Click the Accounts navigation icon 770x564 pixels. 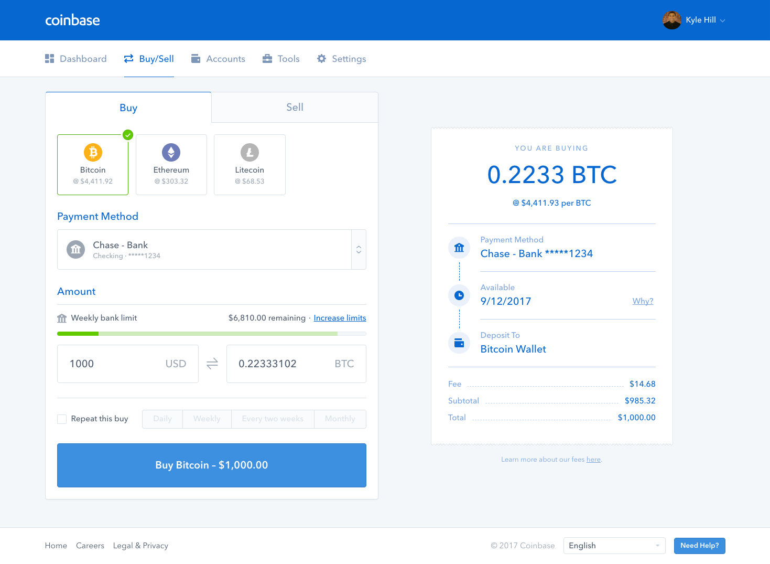(196, 58)
